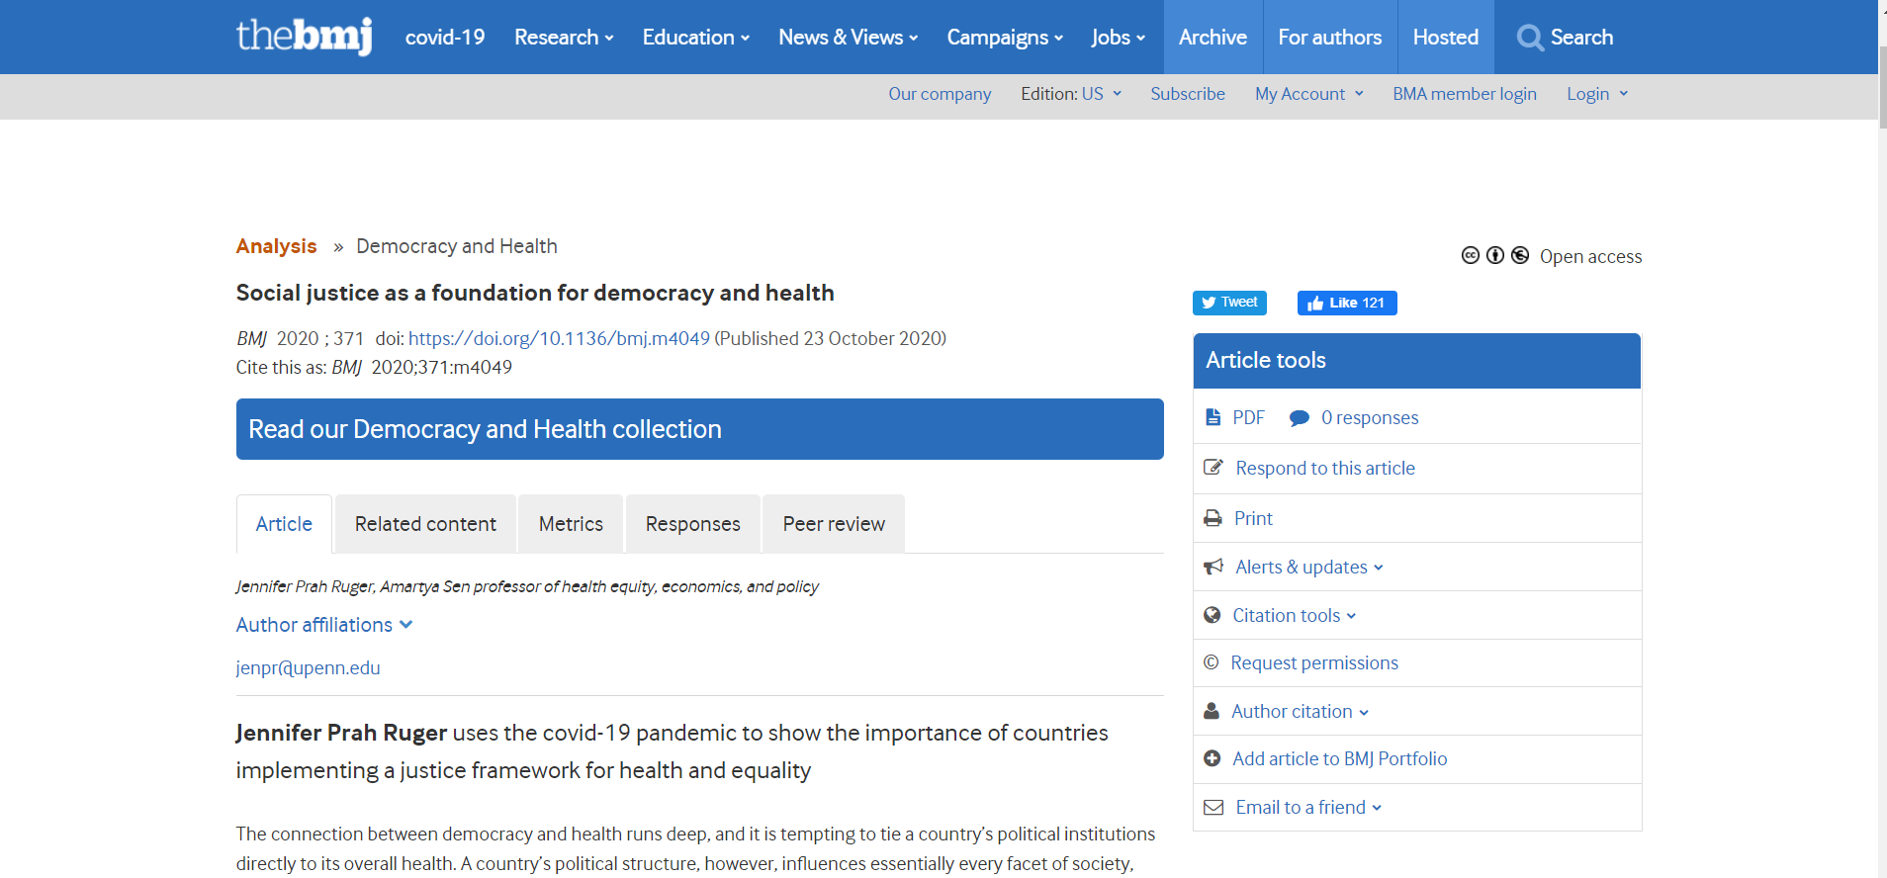Click the PDF document icon

(x=1213, y=417)
